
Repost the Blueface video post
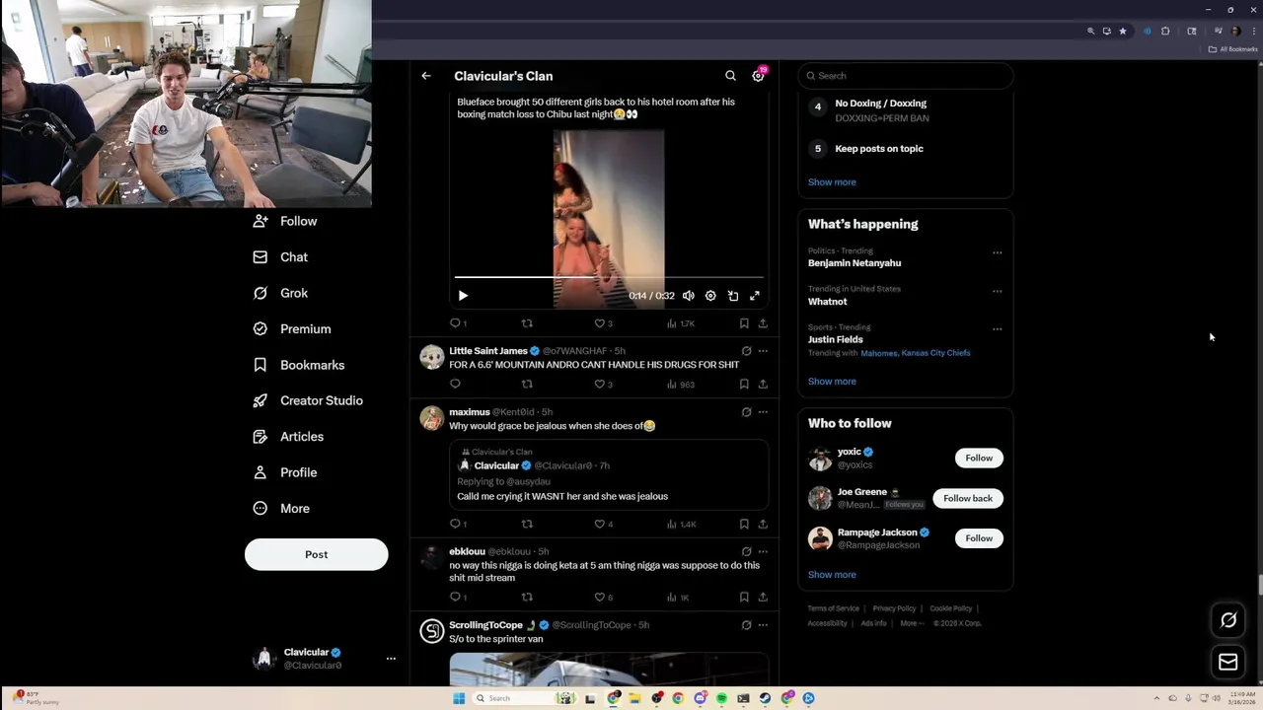click(527, 323)
